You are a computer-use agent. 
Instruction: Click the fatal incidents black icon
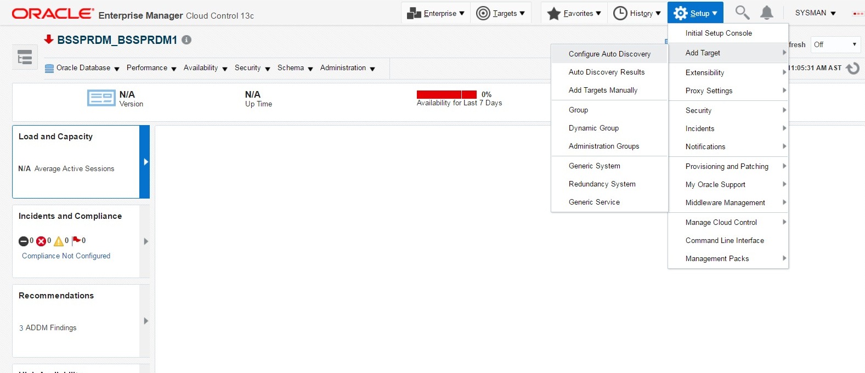pyautogui.click(x=24, y=241)
